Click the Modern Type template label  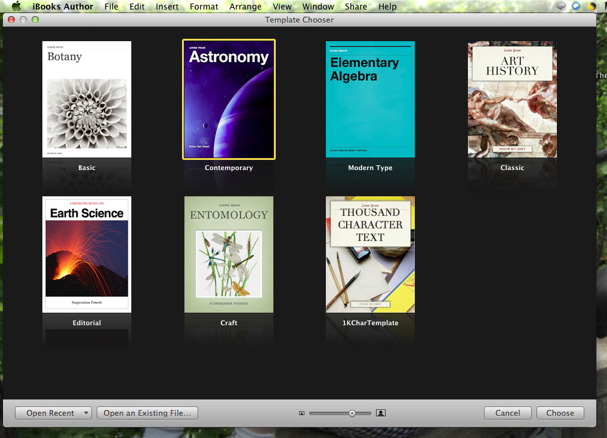370,168
